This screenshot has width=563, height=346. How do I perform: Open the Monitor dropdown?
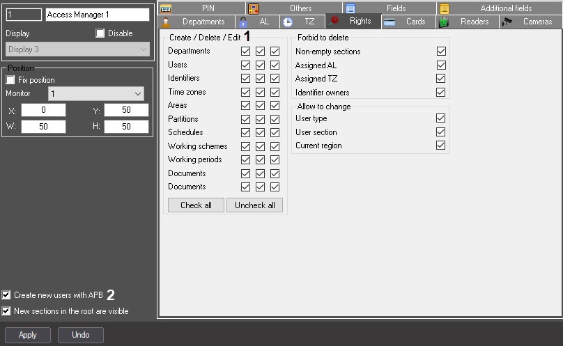point(96,94)
